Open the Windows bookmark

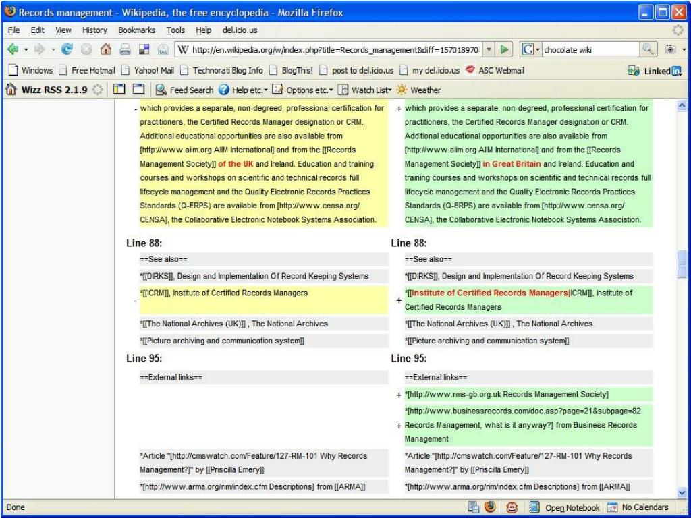[x=31, y=70]
